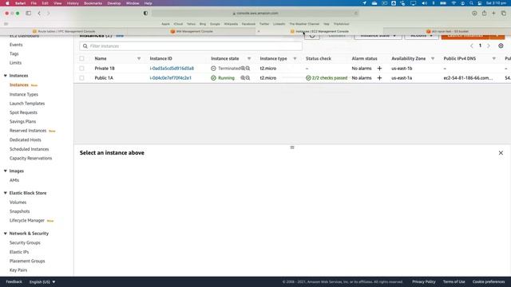Open the History menu in the menu bar
The width and height of the screenshot is (511, 287).
pos(73,3)
